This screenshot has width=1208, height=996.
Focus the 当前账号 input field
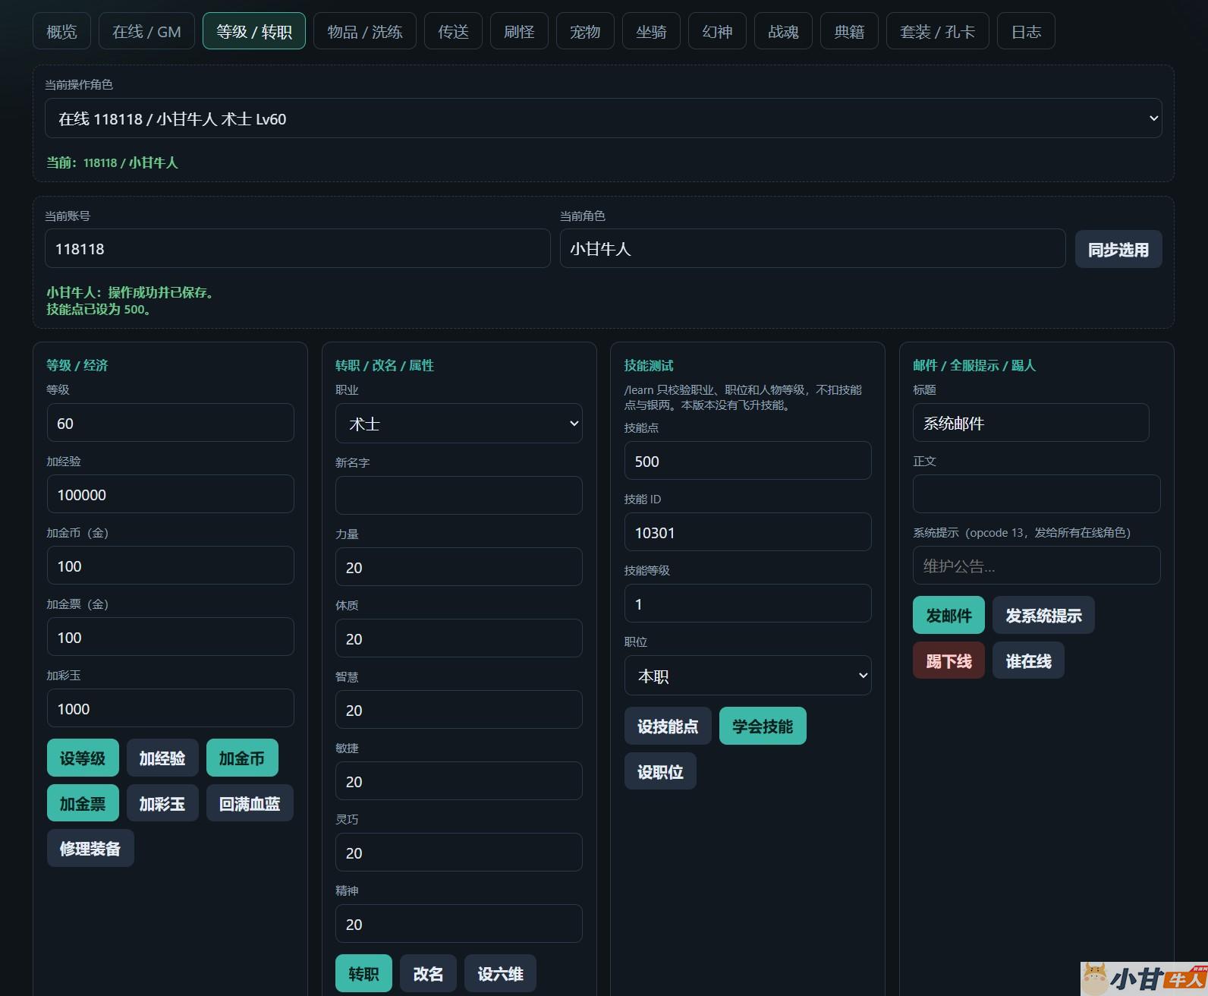click(x=297, y=248)
